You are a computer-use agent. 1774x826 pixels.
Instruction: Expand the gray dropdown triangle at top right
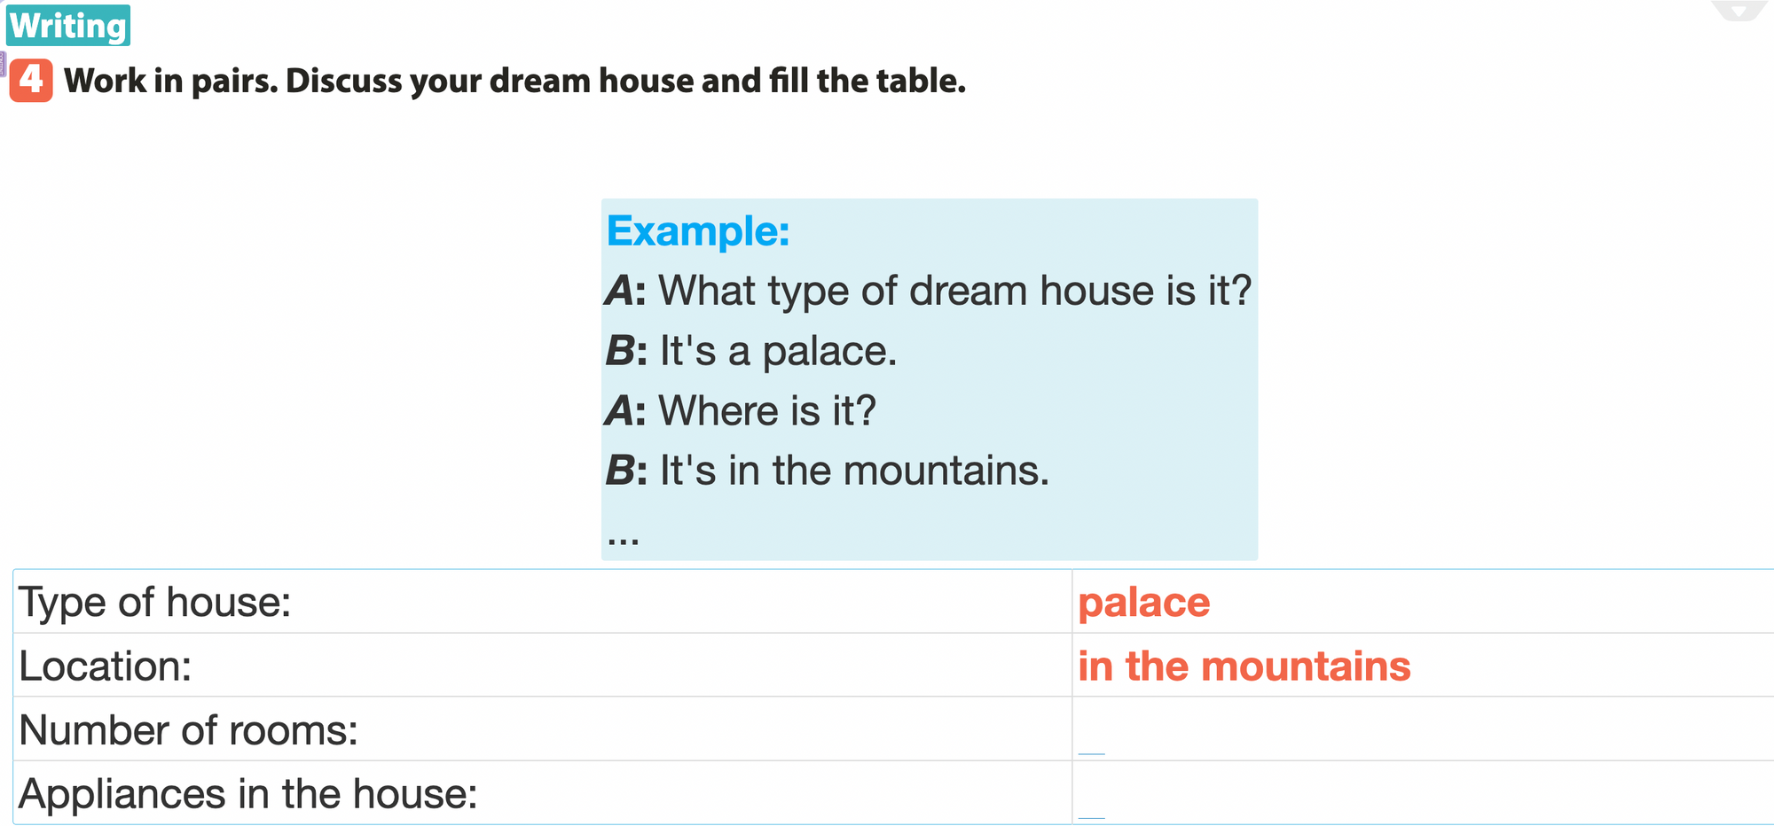coord(1739,11)
